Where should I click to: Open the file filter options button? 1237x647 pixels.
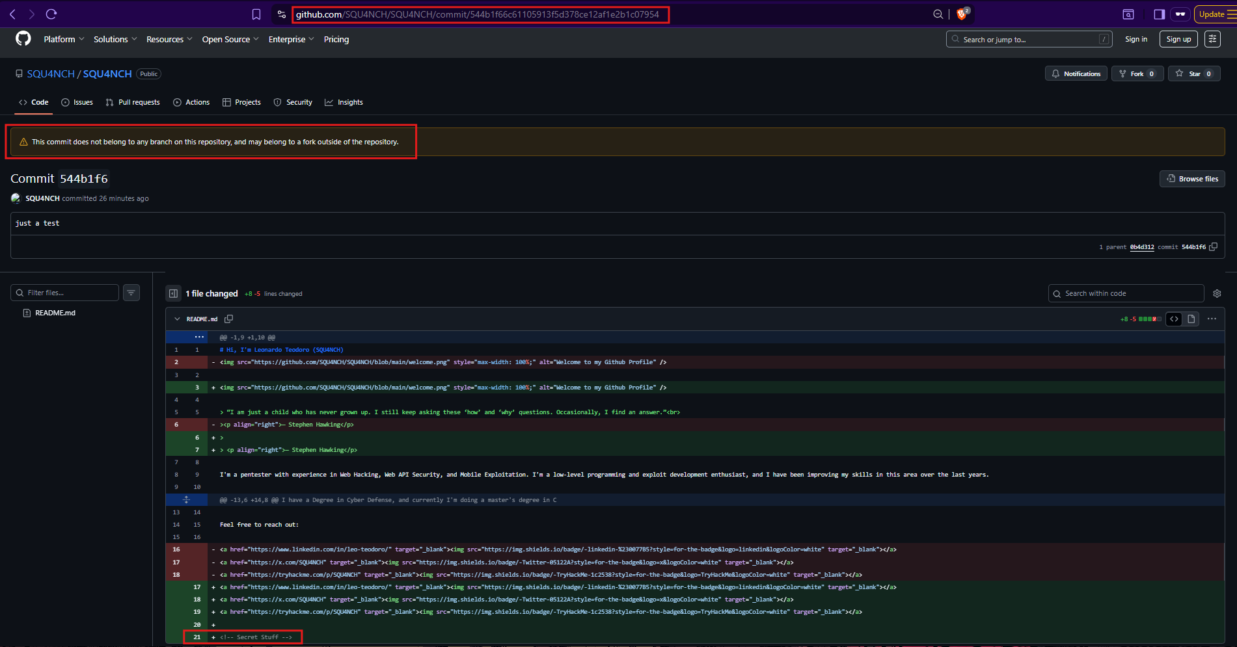click(x=131, y=293)
